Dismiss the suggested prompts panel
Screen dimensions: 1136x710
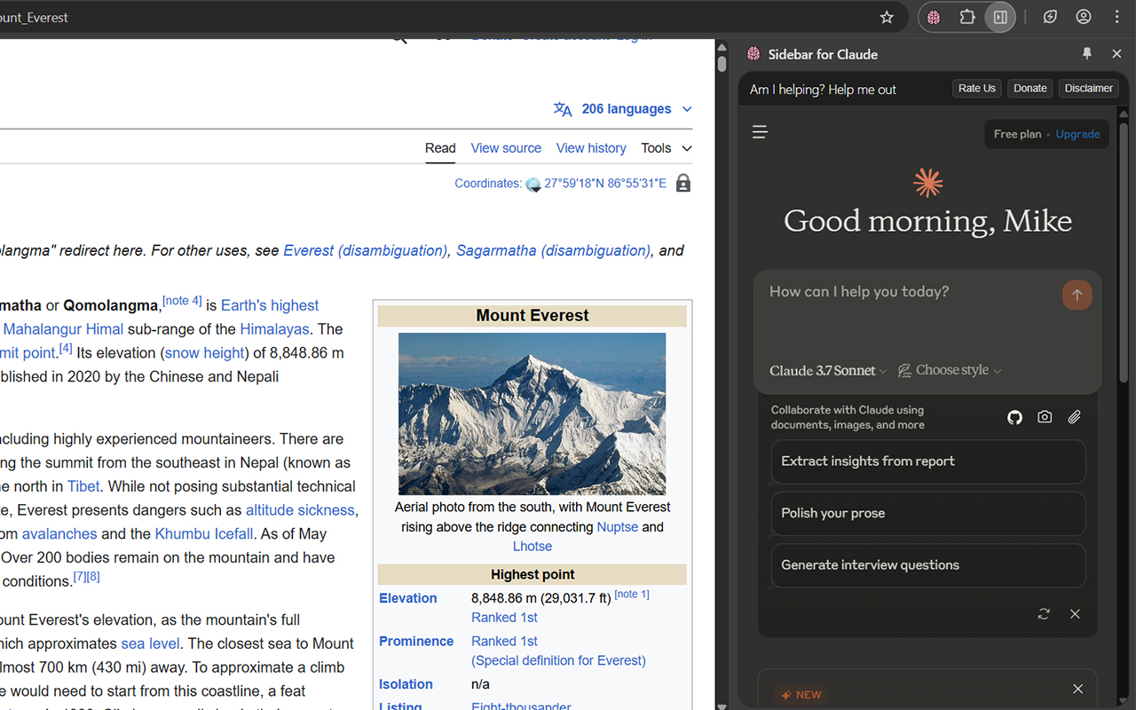coord(1075,614)
